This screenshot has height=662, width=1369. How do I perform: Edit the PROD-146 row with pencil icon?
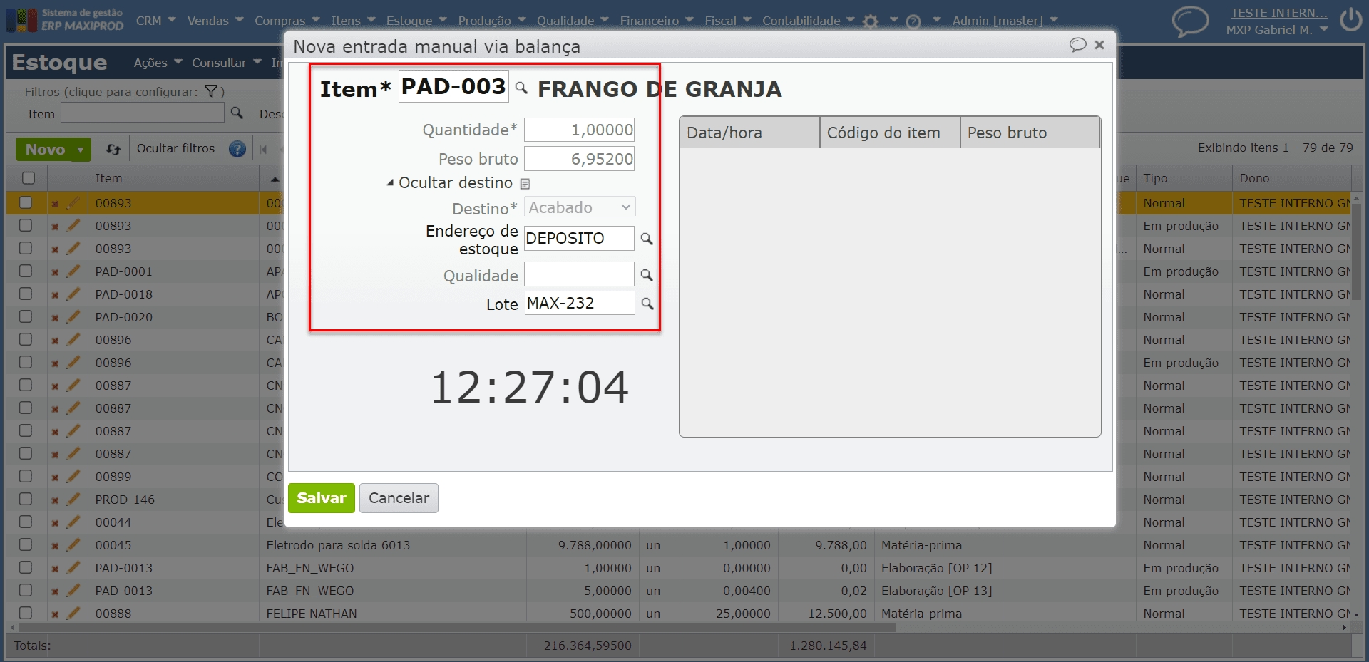(x=73, y=500)
